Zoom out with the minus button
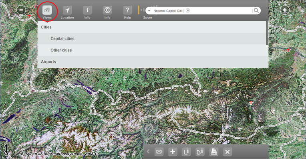Screen dimensions: 306x159 (x=21, y=10)
